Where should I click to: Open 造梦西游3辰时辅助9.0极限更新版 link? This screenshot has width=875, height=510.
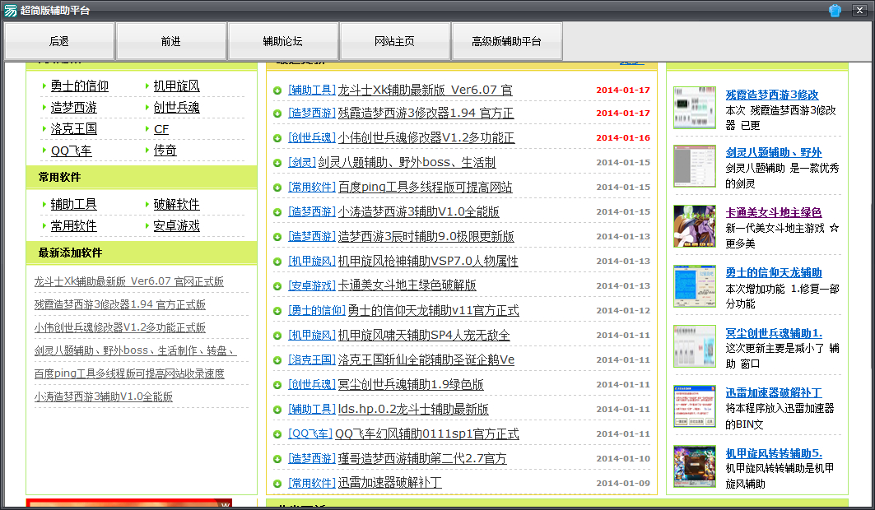click(426, 236)
